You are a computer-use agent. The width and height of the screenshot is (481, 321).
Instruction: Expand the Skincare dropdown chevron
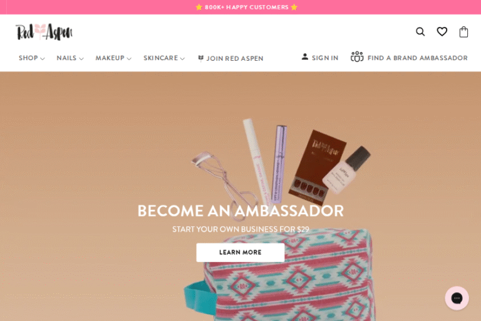point(182,58)
